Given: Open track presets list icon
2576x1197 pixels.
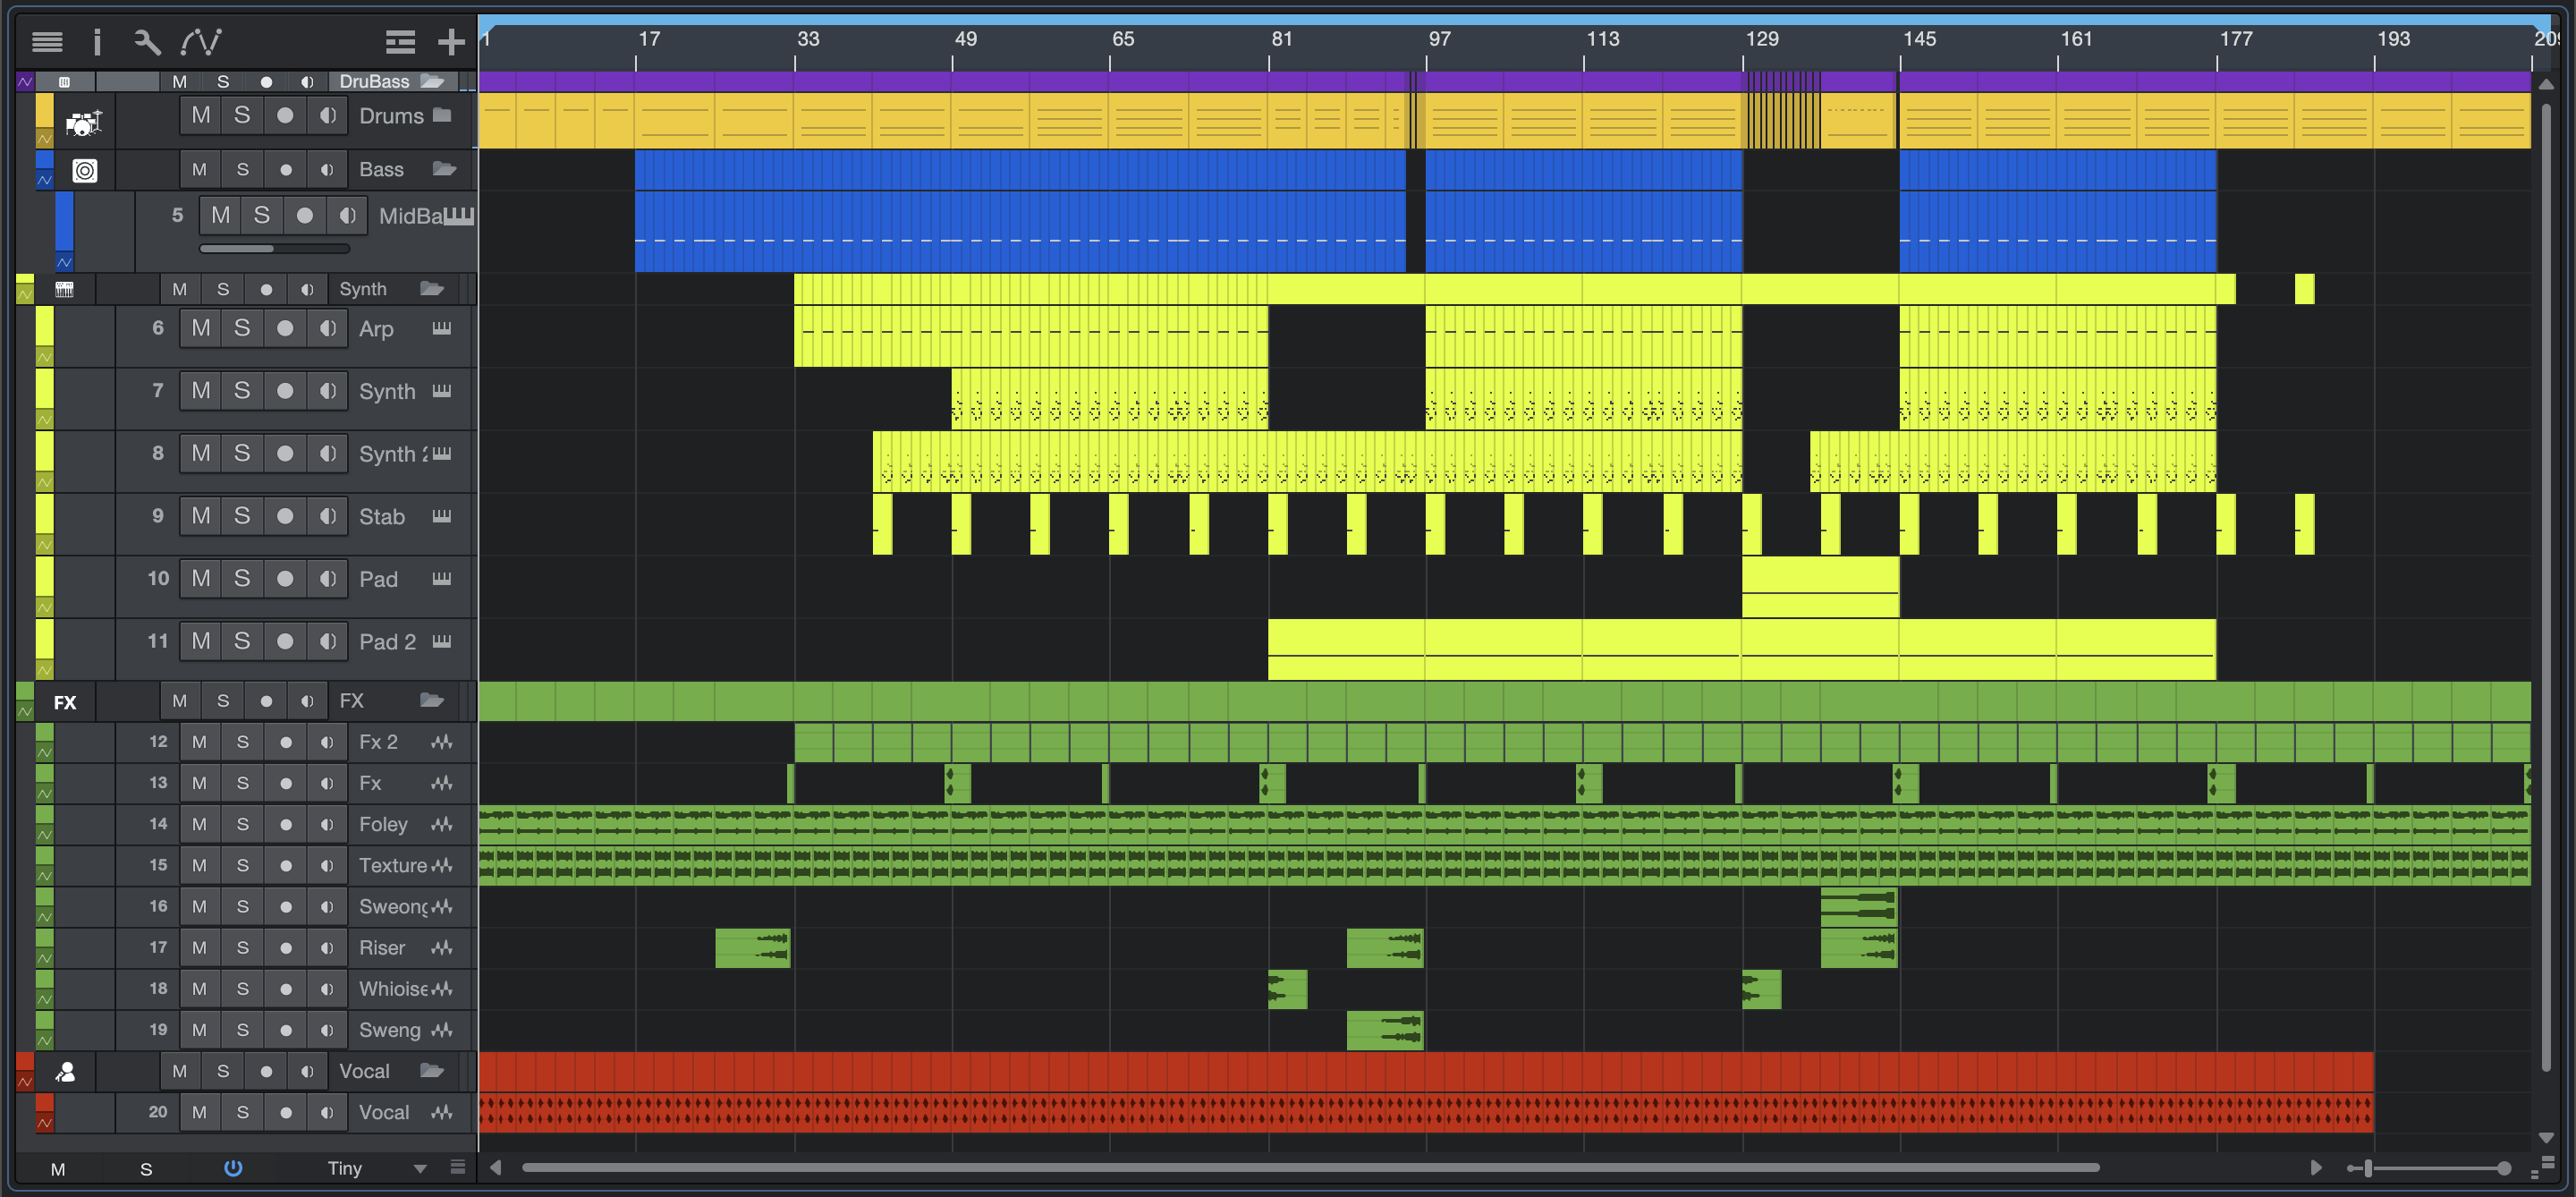Looking at the screenshot, I should point(400,41).
